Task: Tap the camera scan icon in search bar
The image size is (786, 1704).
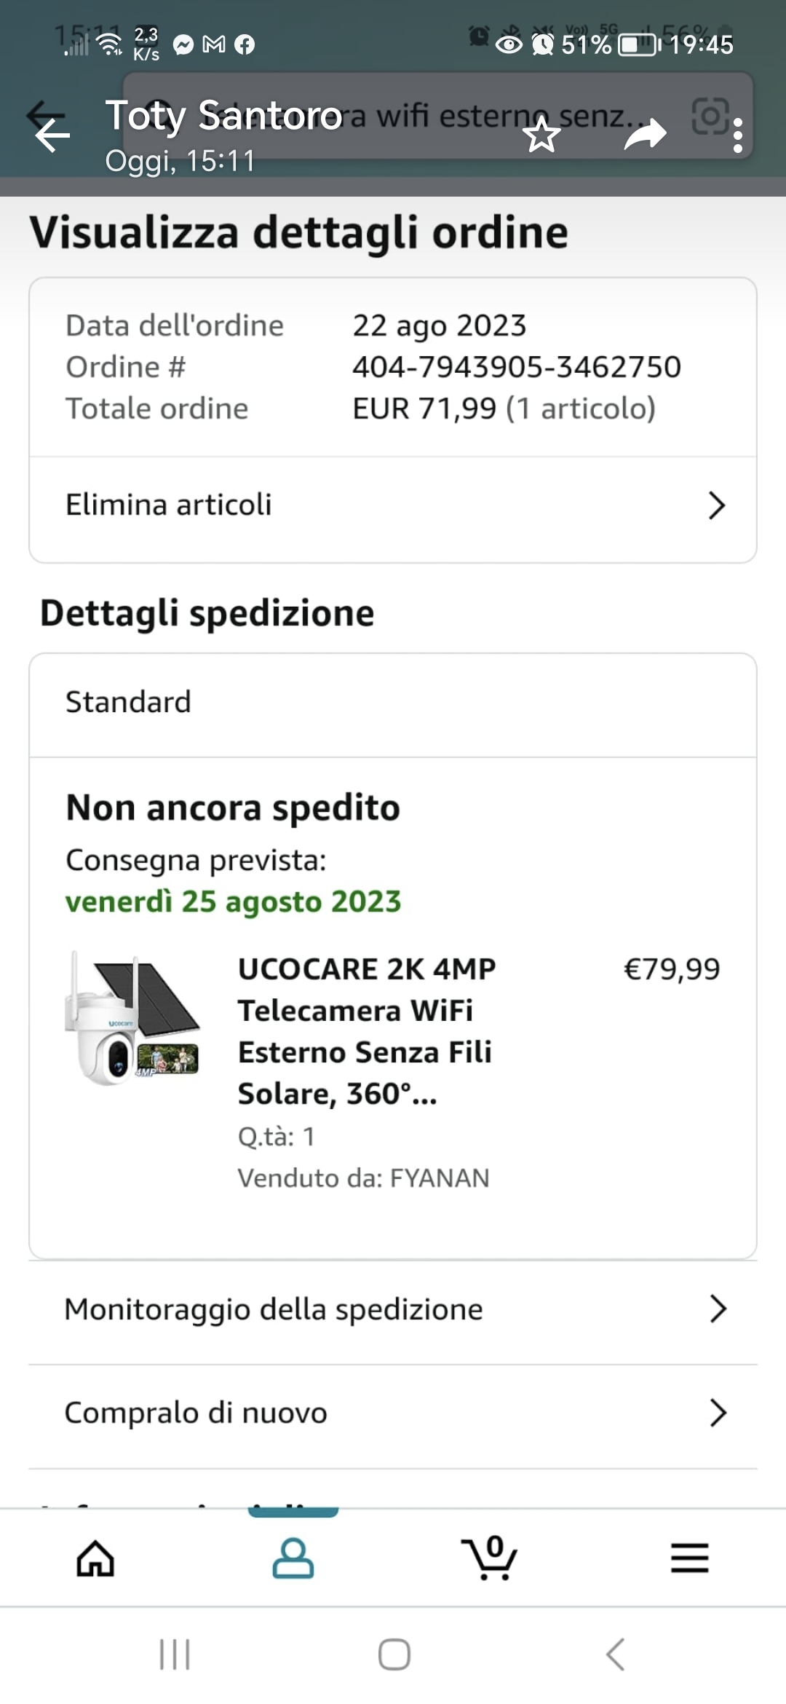Action: point(709,117)
